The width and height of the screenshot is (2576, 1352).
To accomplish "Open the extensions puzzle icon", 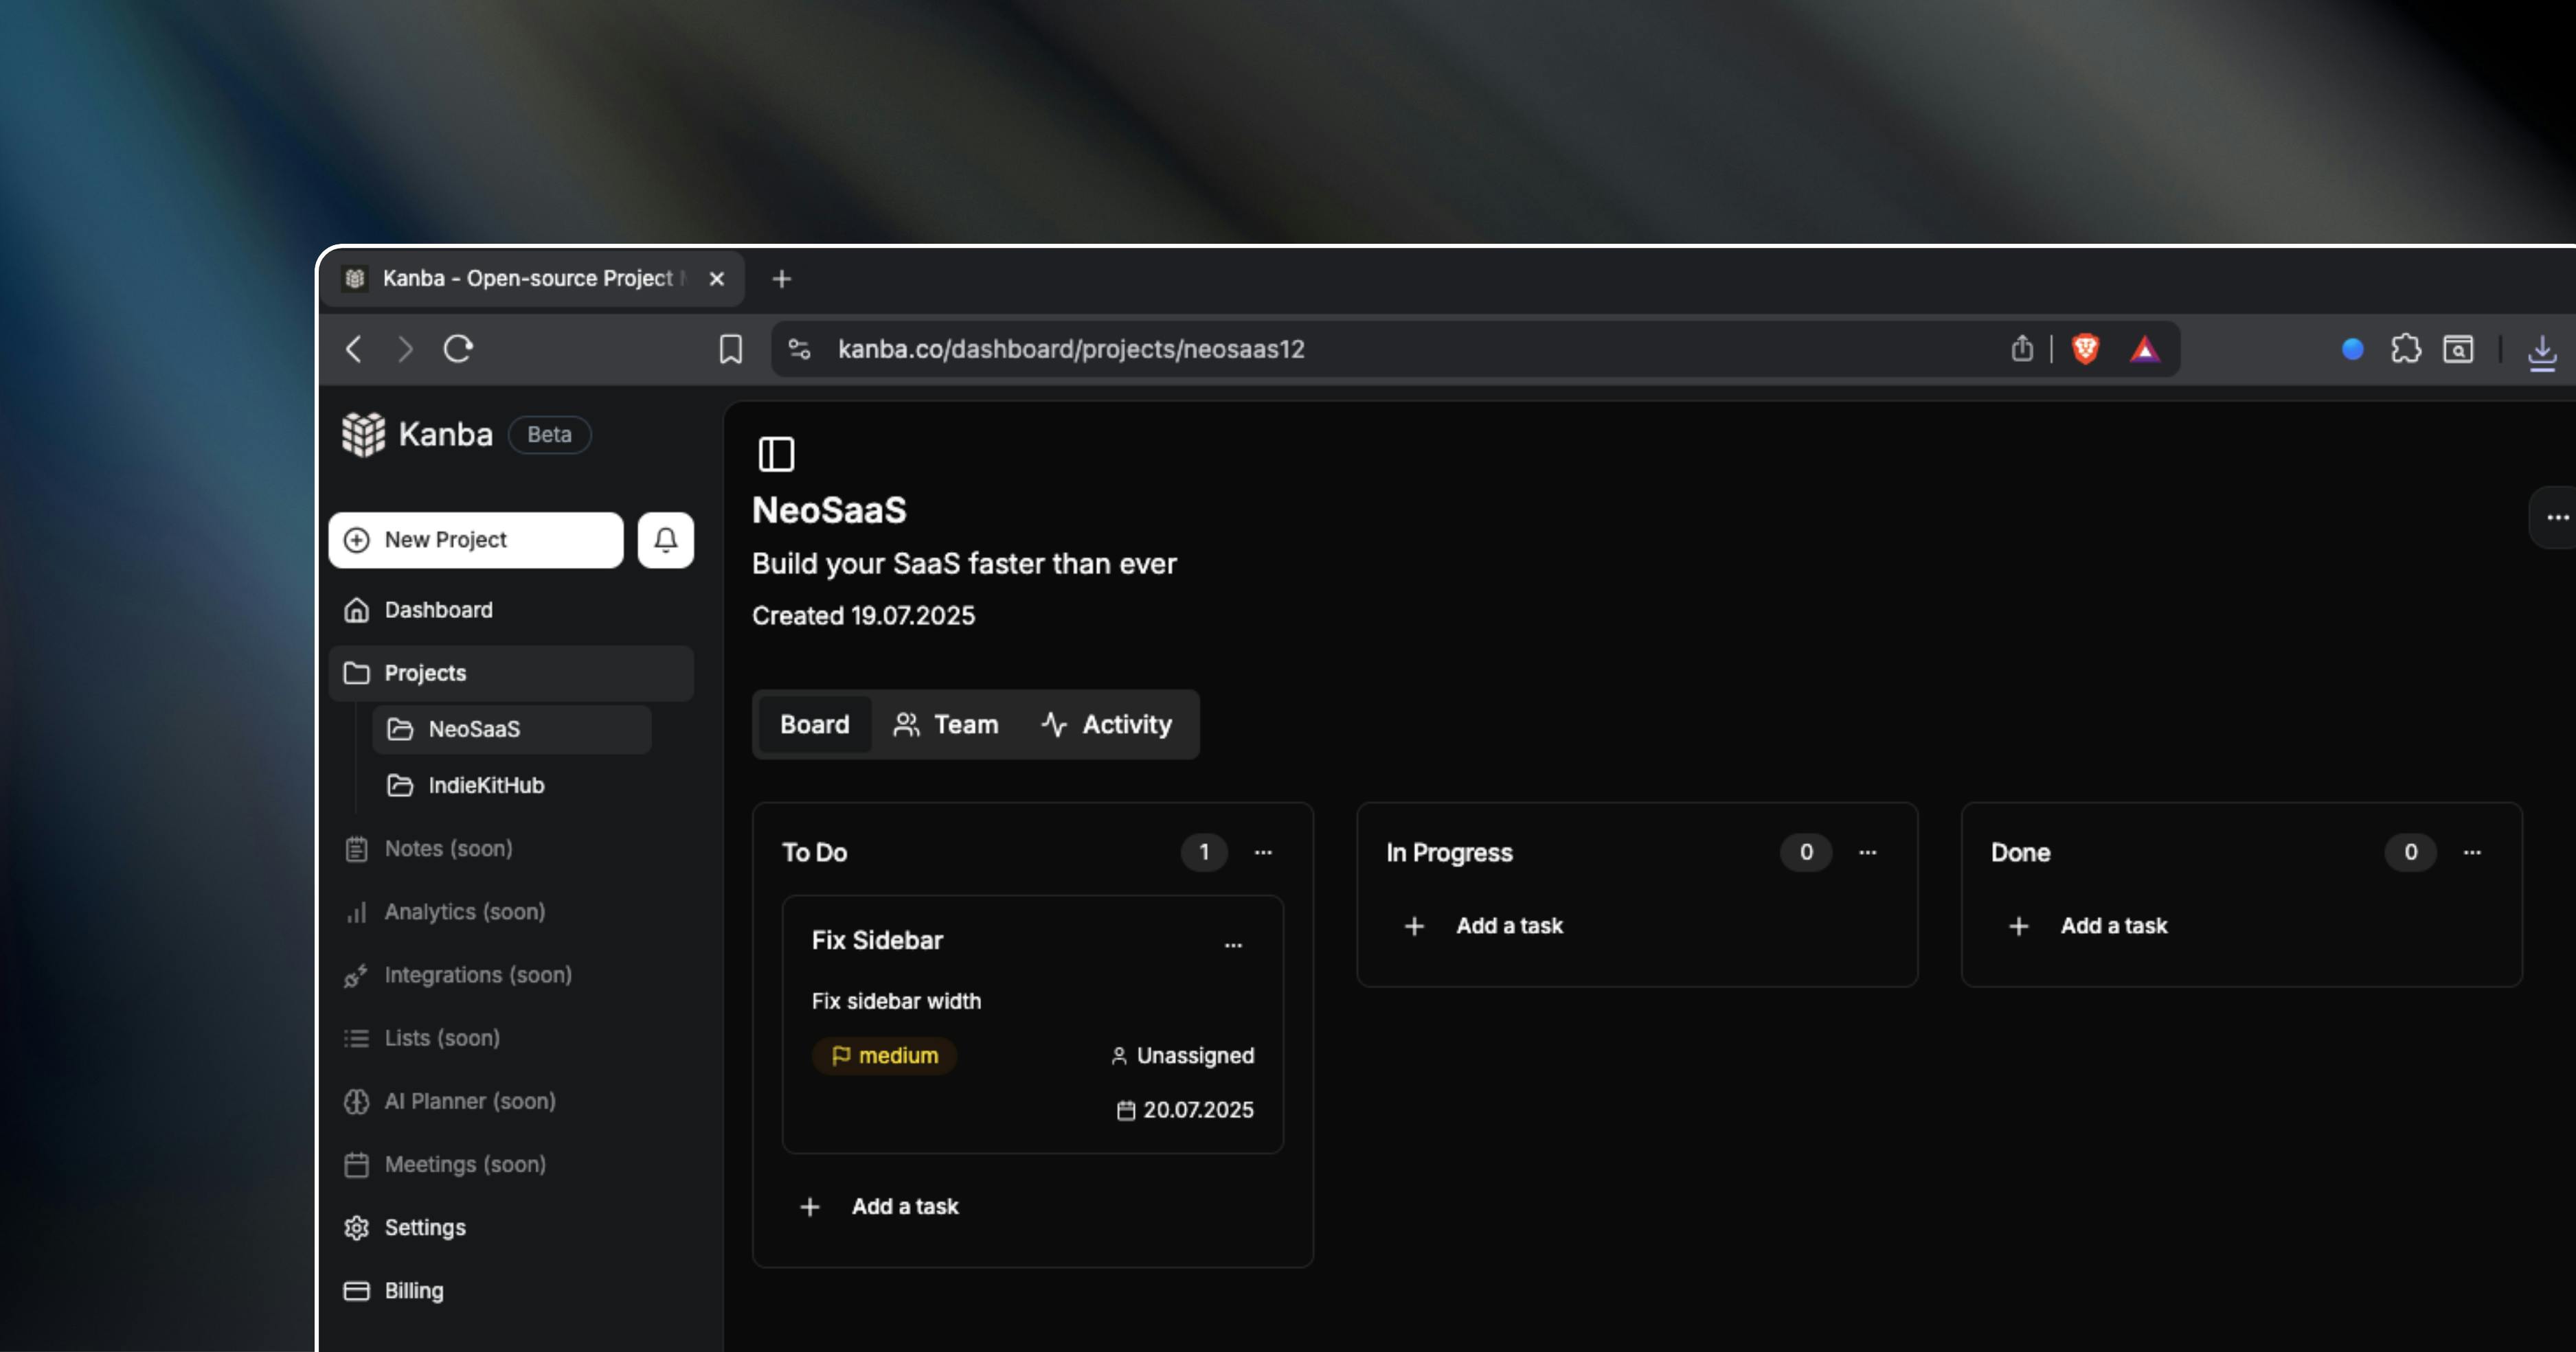I will point(2406,349).
